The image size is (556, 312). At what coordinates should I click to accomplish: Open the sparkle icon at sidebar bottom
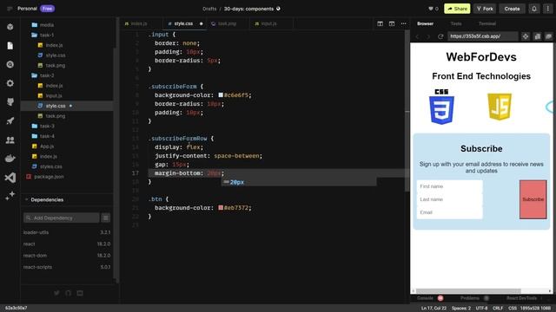point(10,196)
